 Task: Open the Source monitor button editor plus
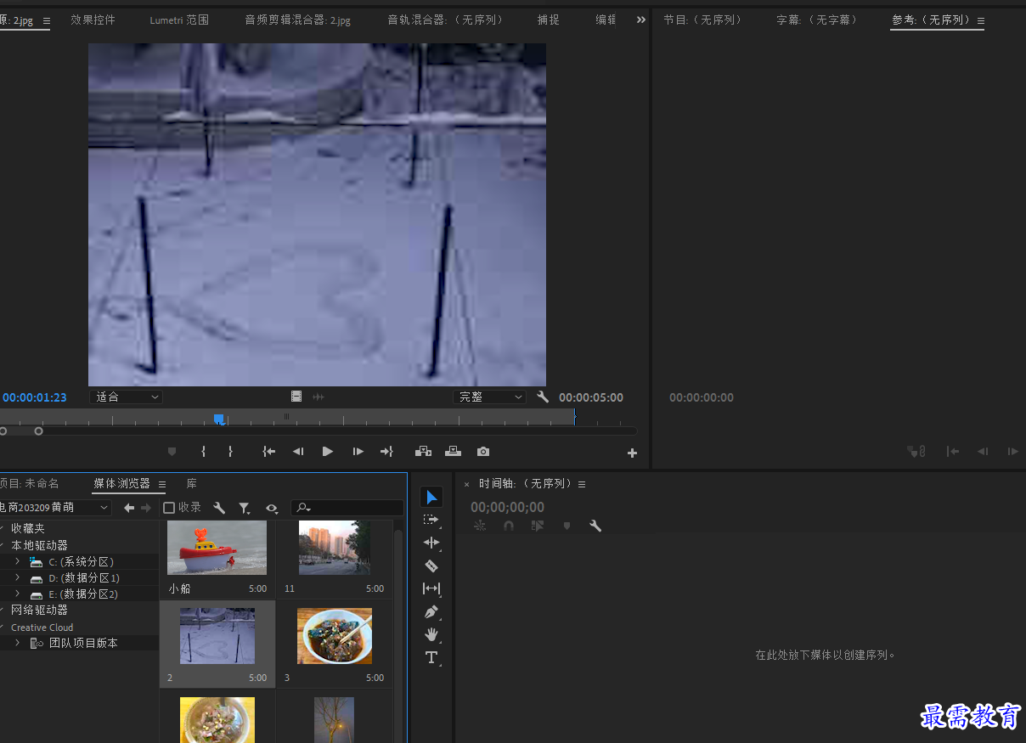[632, 453]
